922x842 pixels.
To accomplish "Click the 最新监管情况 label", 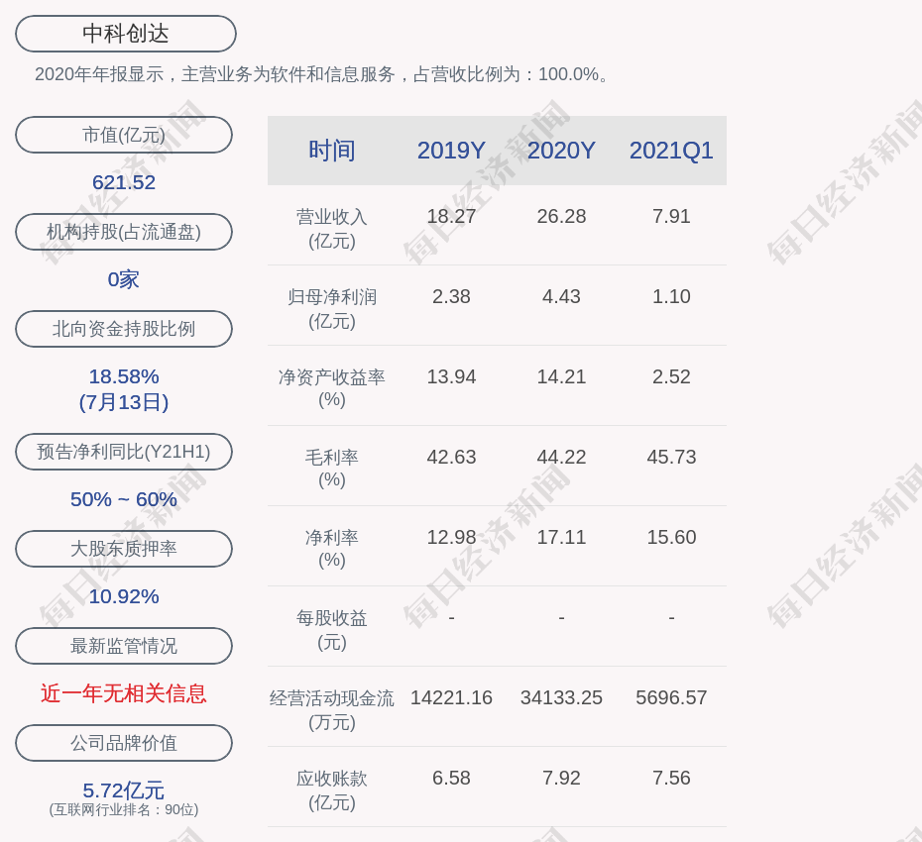I will point(124,646).
